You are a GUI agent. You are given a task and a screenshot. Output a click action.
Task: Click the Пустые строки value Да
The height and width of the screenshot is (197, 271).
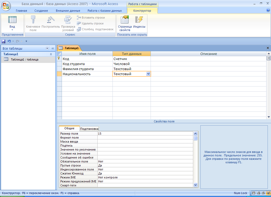(x=145, y=165)
